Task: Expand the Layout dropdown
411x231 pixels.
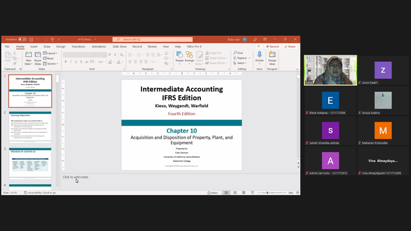Action: pos(50,53)
